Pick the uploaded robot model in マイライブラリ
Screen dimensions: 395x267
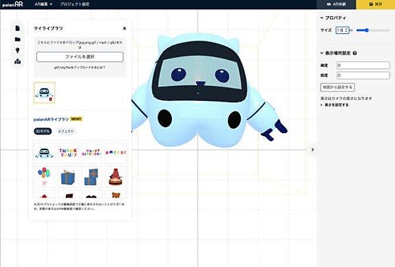click(x=44, y=92)
